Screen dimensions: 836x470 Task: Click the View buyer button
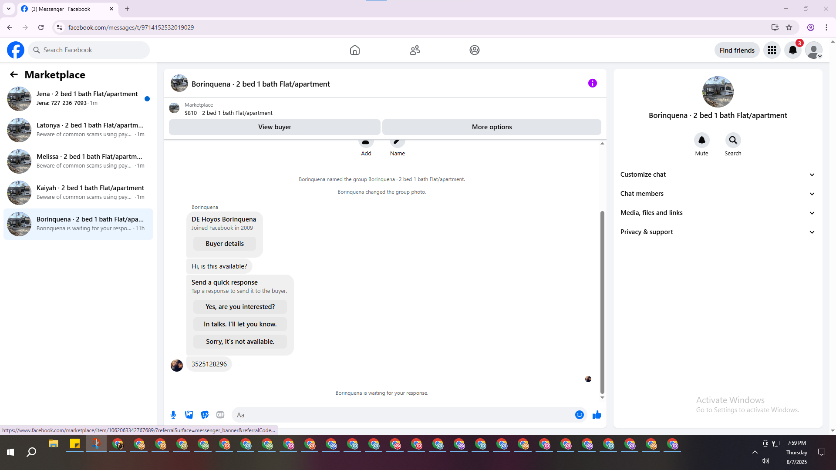[275, 127]
